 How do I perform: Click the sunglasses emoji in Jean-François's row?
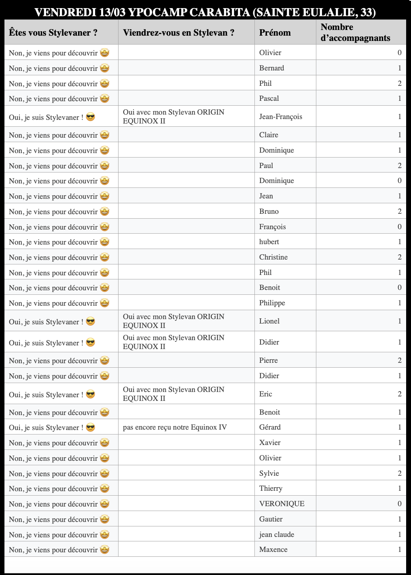click(x=91, y=117)
